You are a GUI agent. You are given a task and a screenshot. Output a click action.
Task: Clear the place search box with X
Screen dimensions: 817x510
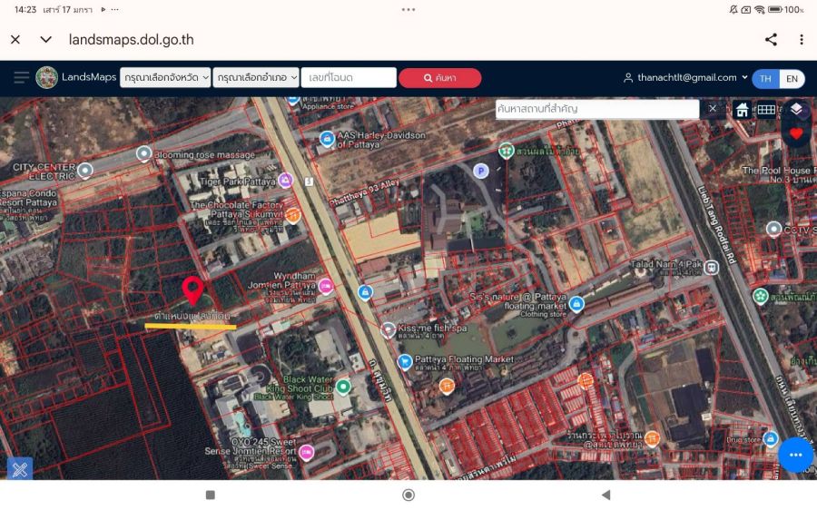(713, 109)
